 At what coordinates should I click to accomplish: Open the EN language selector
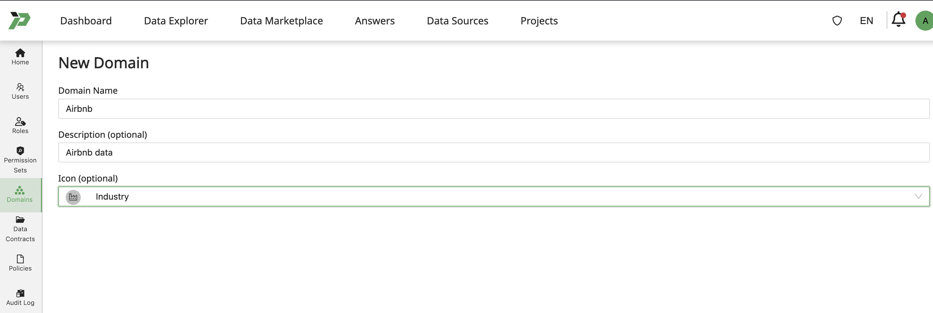pyautogui.click(x=866, y=21)
